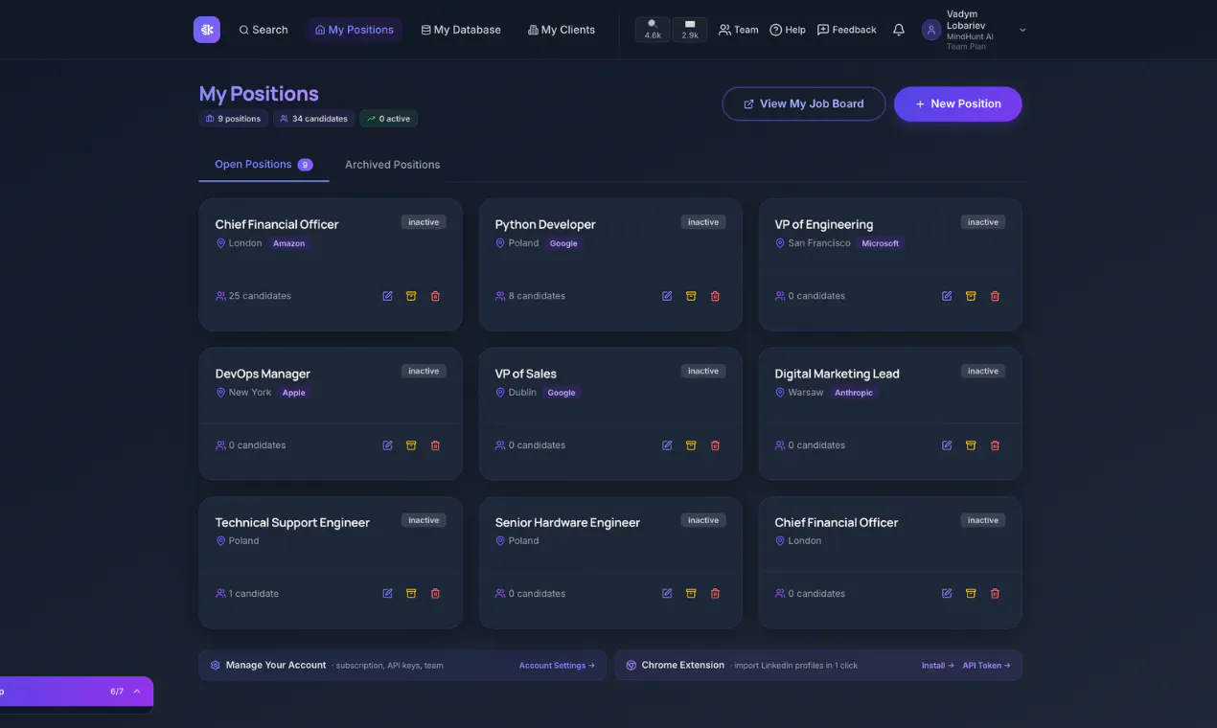Archive the Digital Marketing Lead position
This screenshot has height=728, width=1217.
tap(971, 445)
